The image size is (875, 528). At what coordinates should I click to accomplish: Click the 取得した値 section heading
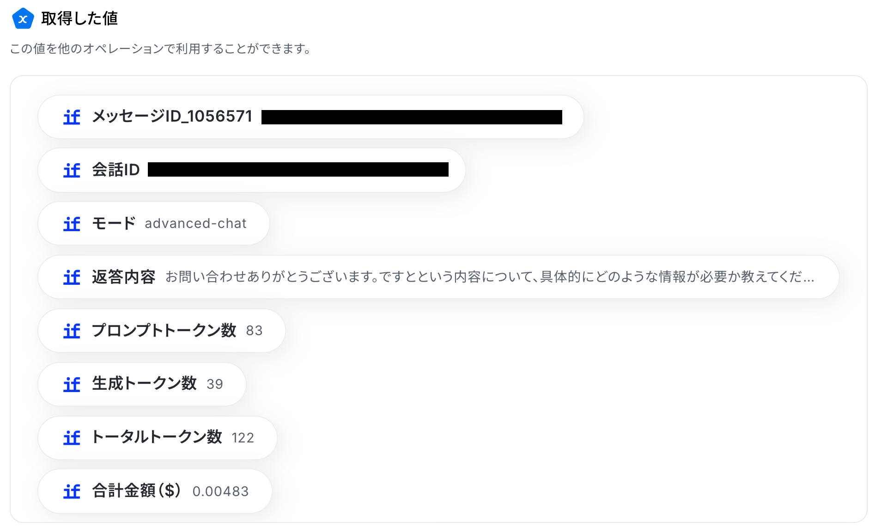(x=79, y=19)
